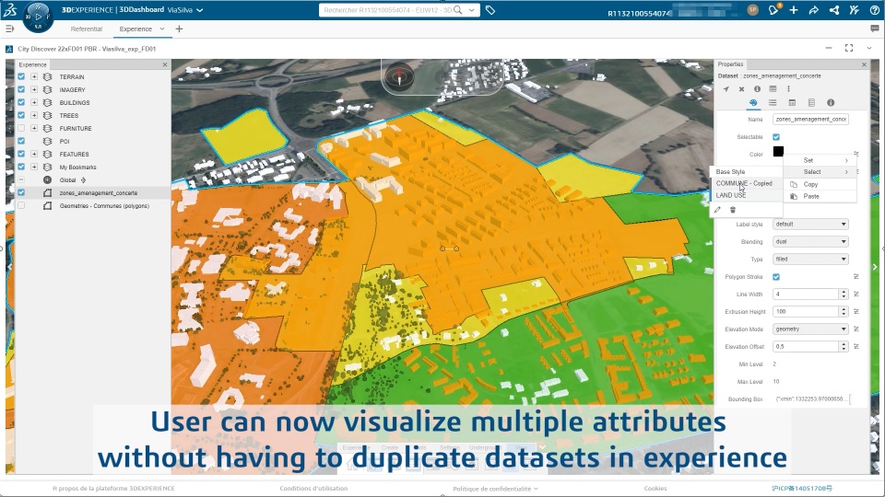Click the remove X icon in Properties toolbar
885x497 pixels.
tap(741, 89)
